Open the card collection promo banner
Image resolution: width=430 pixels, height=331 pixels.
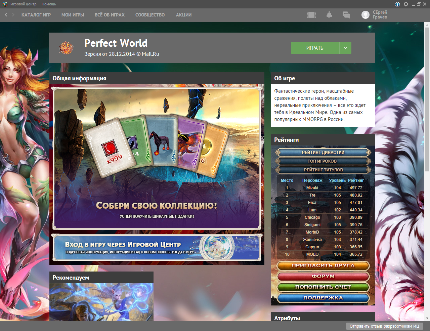click(x=157, y=158)
